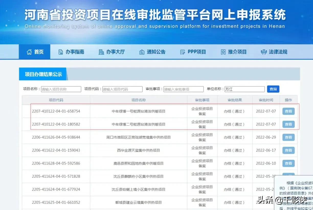Click the 审批事项 input field
313x210 pixels.
click(x=183, y=89)
